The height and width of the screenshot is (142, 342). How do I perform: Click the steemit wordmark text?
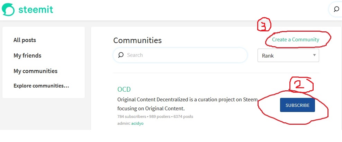point(36,10)
